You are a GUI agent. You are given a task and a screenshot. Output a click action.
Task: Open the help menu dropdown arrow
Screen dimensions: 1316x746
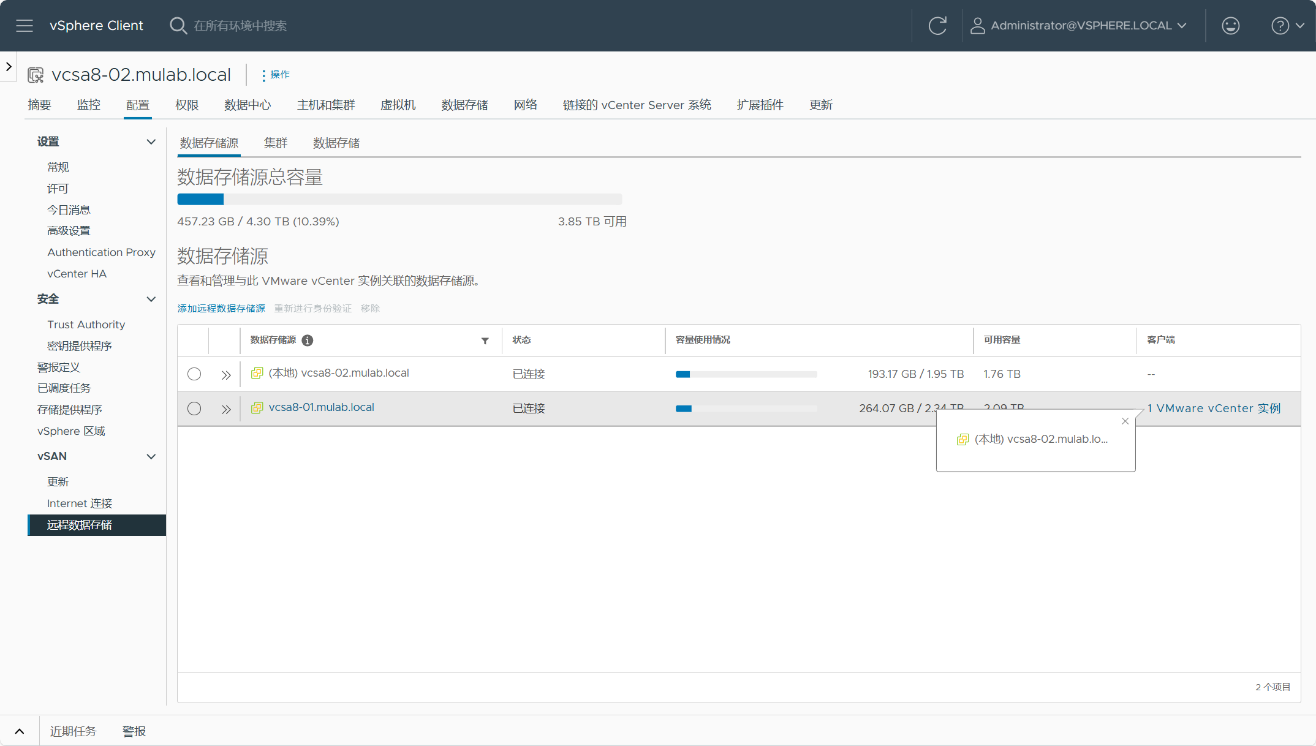coord(1300,26)
